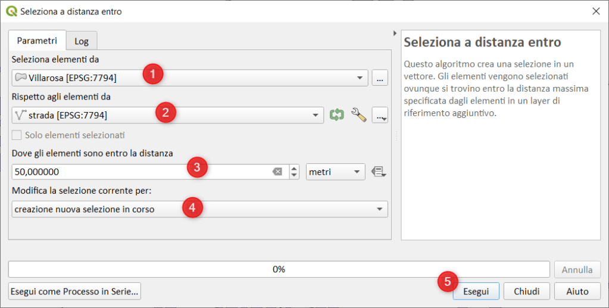The image size is (609, 308).
Task: Click Esegui come Processo in Serie
Action: pyautogui.click(x=74, y=291)
